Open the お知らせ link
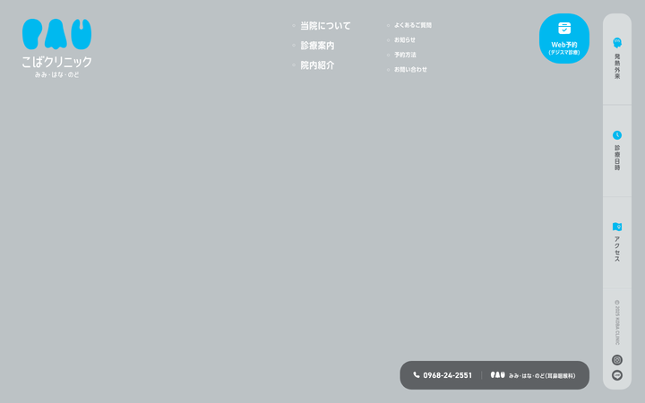 click(x=405, y=40)
